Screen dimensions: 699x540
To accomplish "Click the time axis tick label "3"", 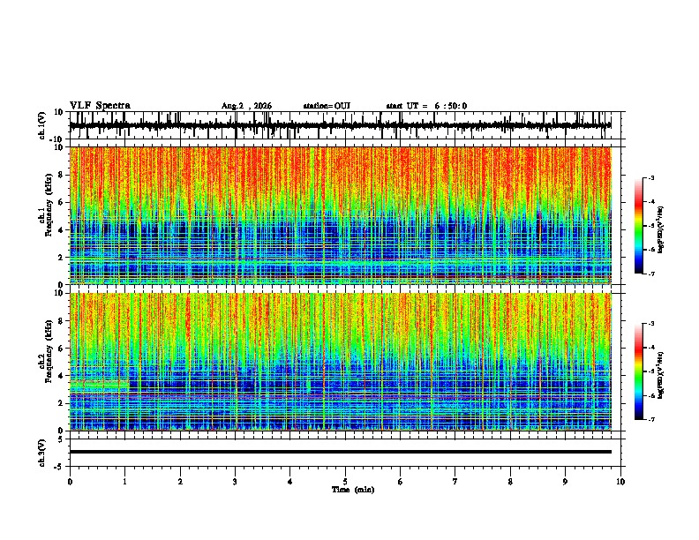I will pos(235,482).
